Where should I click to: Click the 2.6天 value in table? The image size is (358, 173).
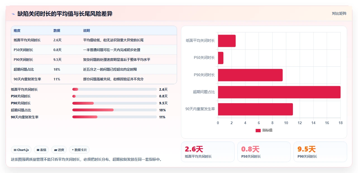[x=58, y=40]
